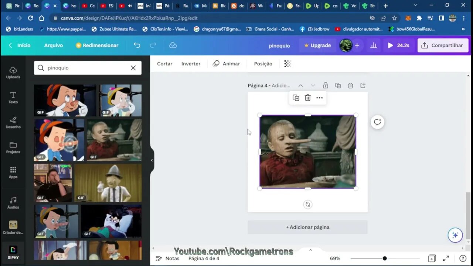Open the Posição panel
Viewport: 473px width, 266px height.
coord(263,64)
